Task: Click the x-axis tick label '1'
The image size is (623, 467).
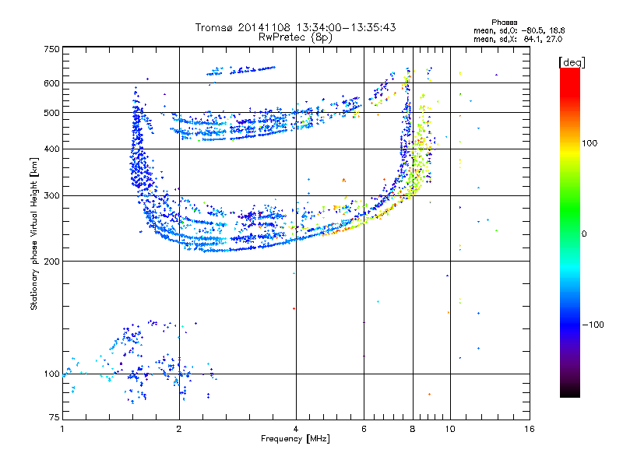Action: point(62,429)
